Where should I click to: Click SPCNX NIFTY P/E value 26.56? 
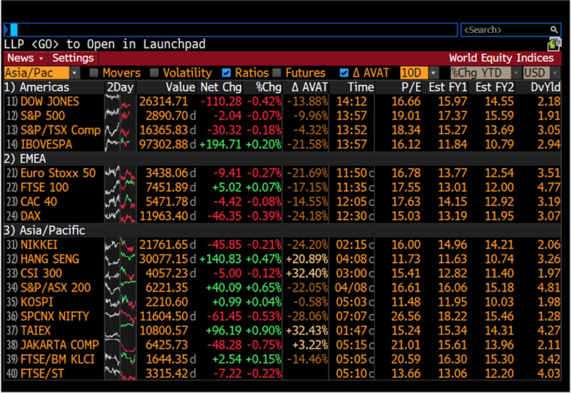pos(405,316)
